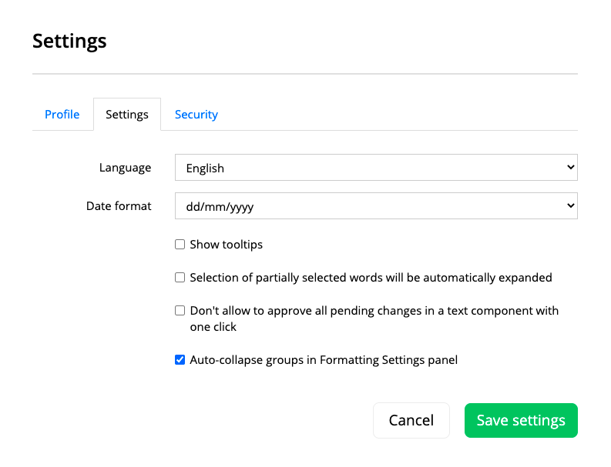This screenshot has width=611, height=467.
Task: Click the Language field label
Action: [125, 168]
